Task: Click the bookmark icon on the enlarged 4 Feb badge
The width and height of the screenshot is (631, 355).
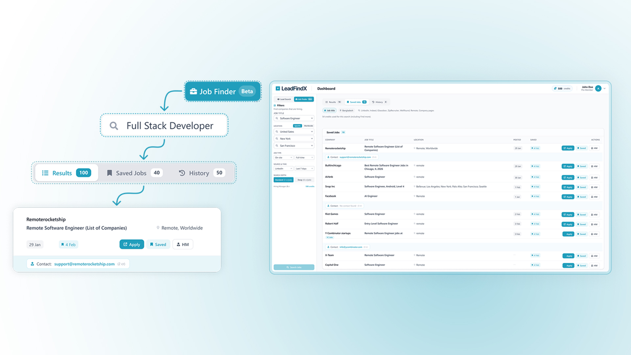Action: (62, 245)
